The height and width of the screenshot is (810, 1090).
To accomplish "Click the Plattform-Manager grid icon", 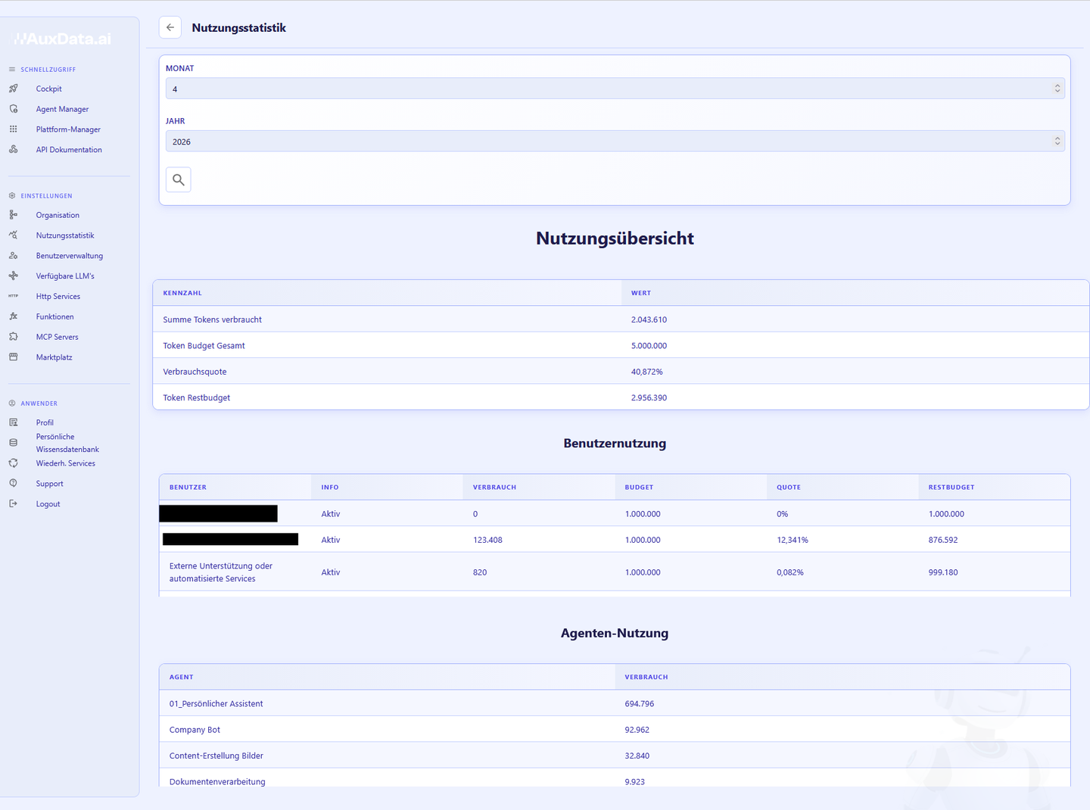I will (x=13, y=129).
